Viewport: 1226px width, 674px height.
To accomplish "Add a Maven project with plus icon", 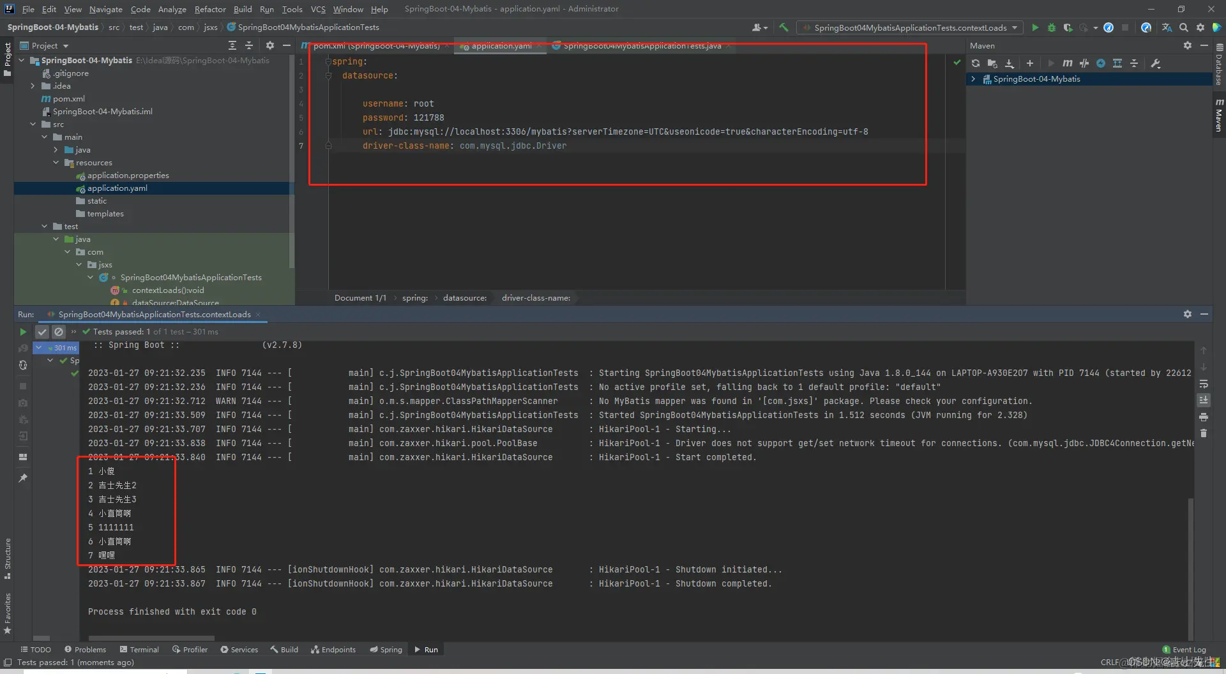I will tap(1030, 63).
